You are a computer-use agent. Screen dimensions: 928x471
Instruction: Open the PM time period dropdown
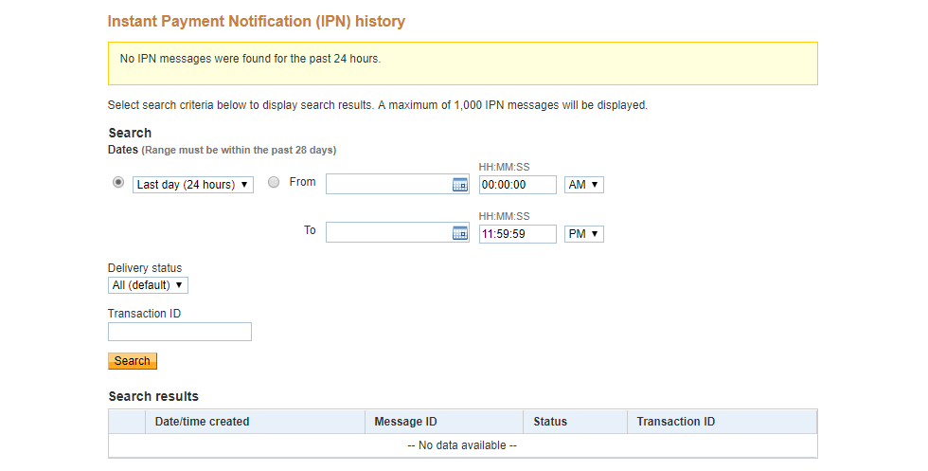(x=583, y=233)
